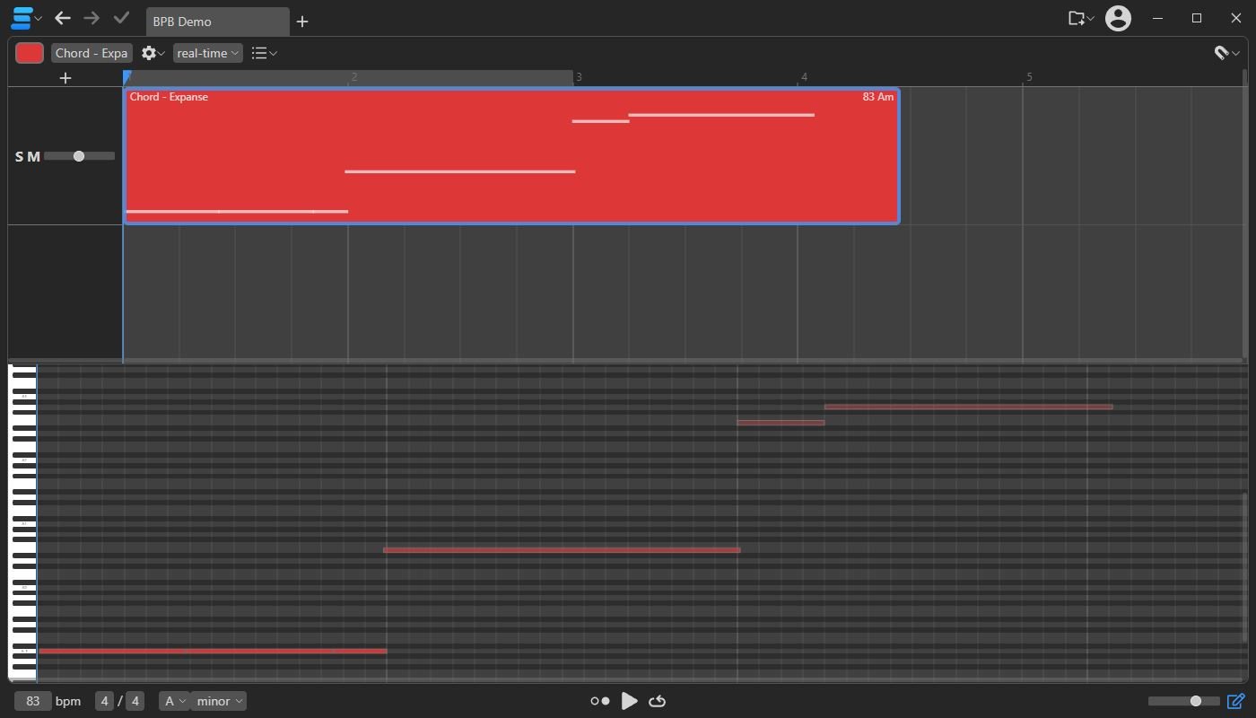Viewport: 1256px width, 718px height.
Task: Click the 83 Am clip label
Action: point(878,97)
